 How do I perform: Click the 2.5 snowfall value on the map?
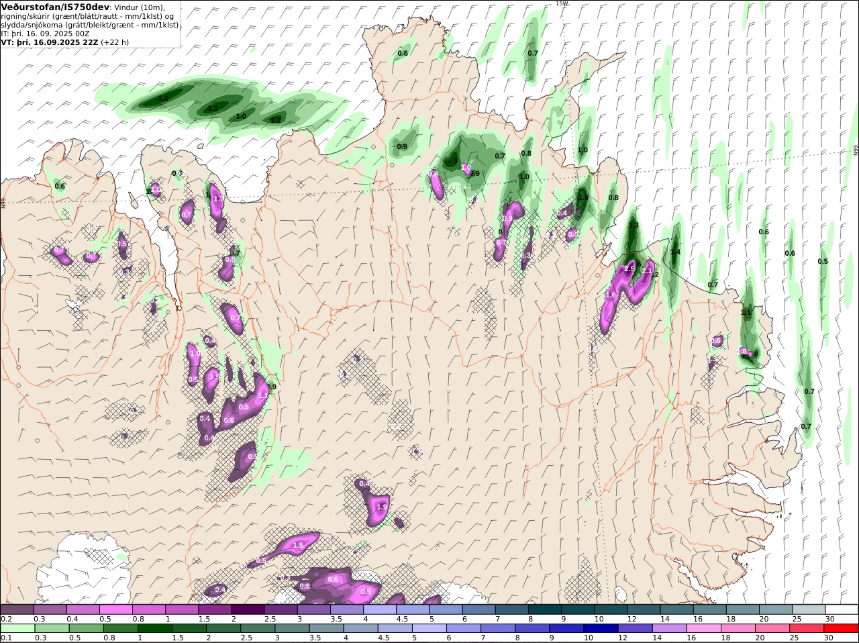(x=629, y=268)
